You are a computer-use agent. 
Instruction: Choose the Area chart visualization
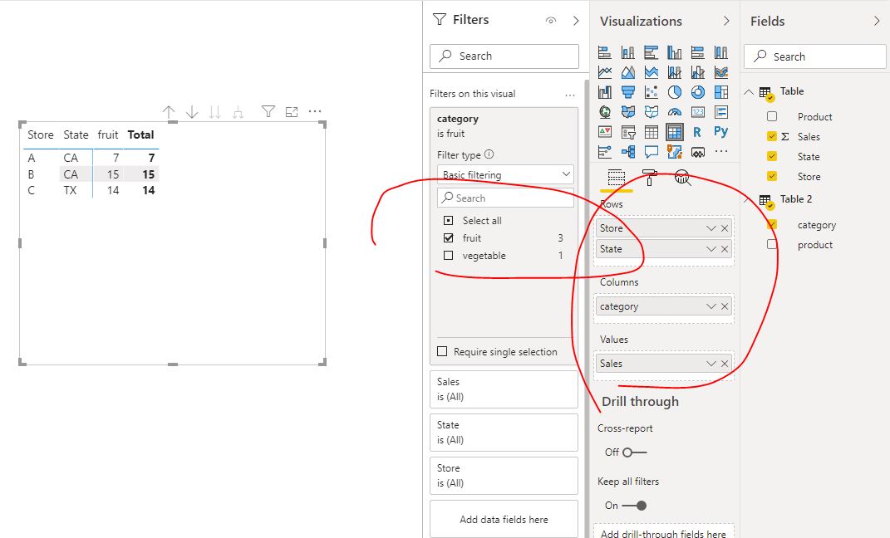tap(627, 72)
